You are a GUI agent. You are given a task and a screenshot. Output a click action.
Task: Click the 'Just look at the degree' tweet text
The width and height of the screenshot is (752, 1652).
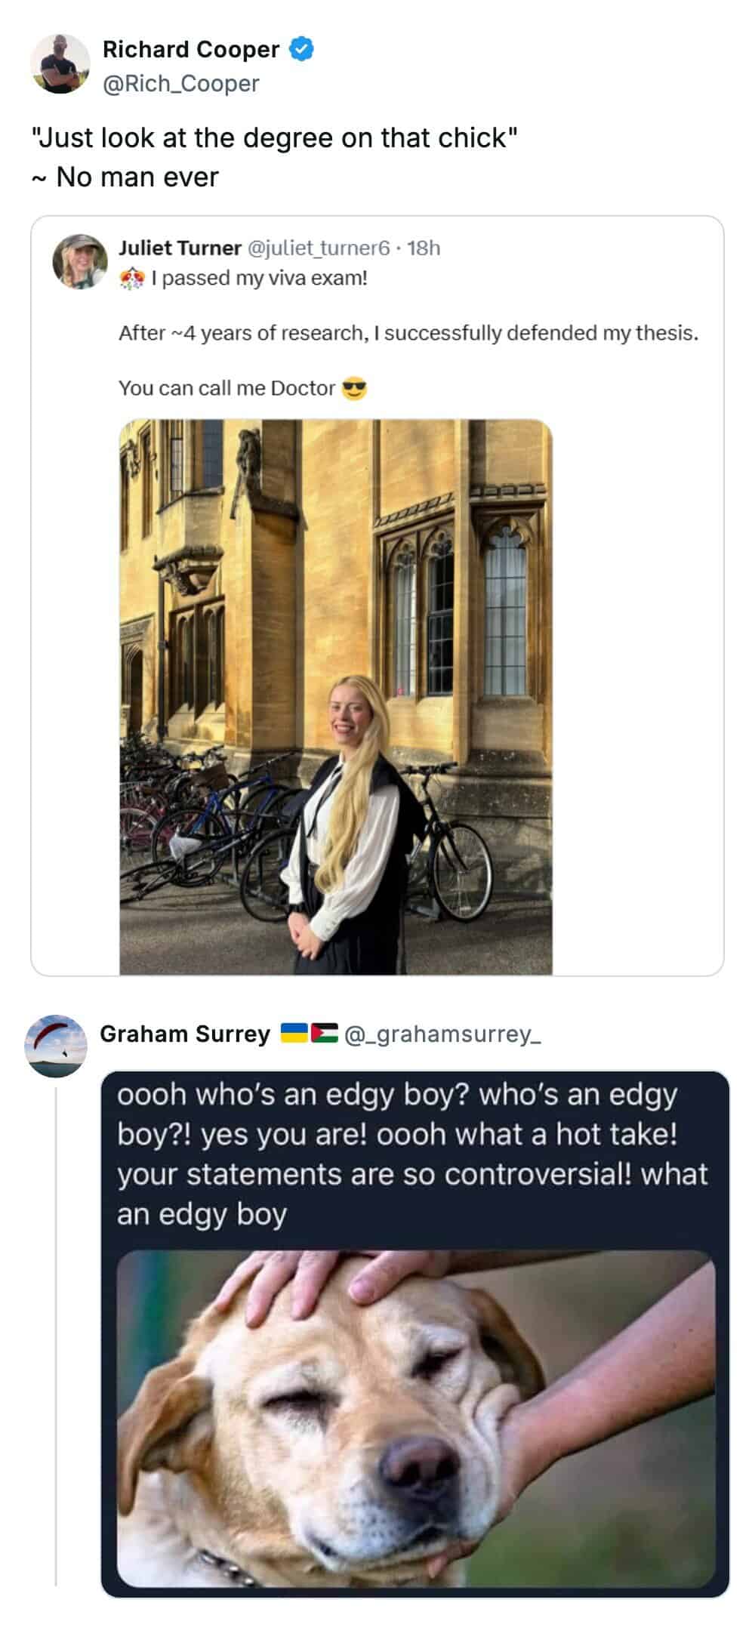pos(274,157)
